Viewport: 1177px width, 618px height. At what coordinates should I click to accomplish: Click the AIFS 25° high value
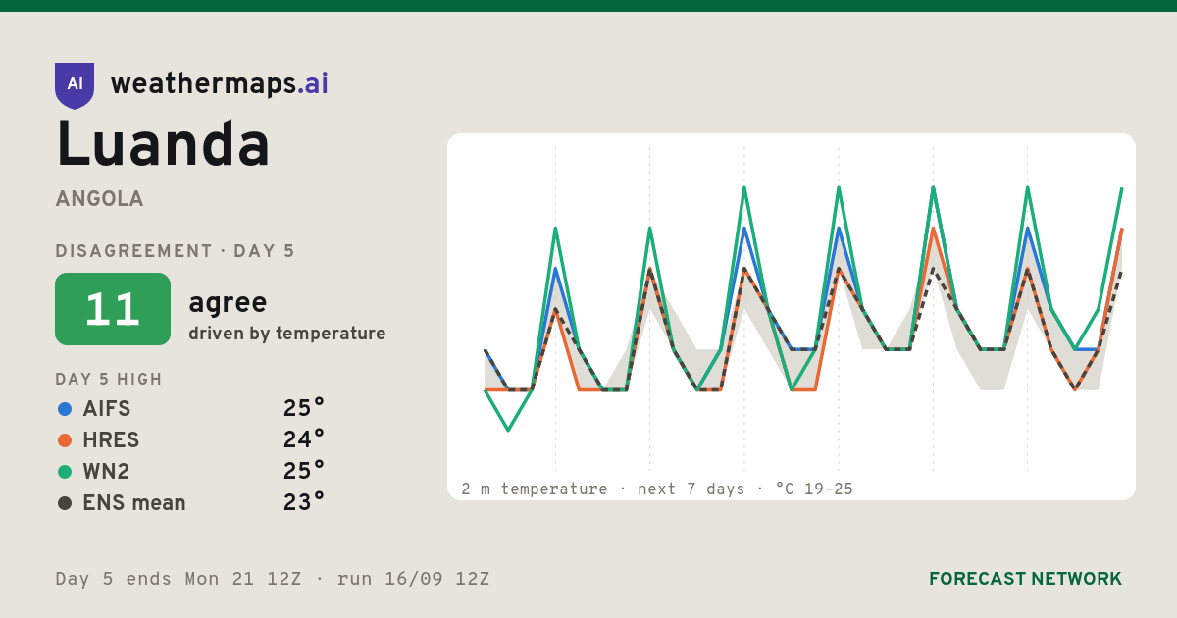coord(303,408)
